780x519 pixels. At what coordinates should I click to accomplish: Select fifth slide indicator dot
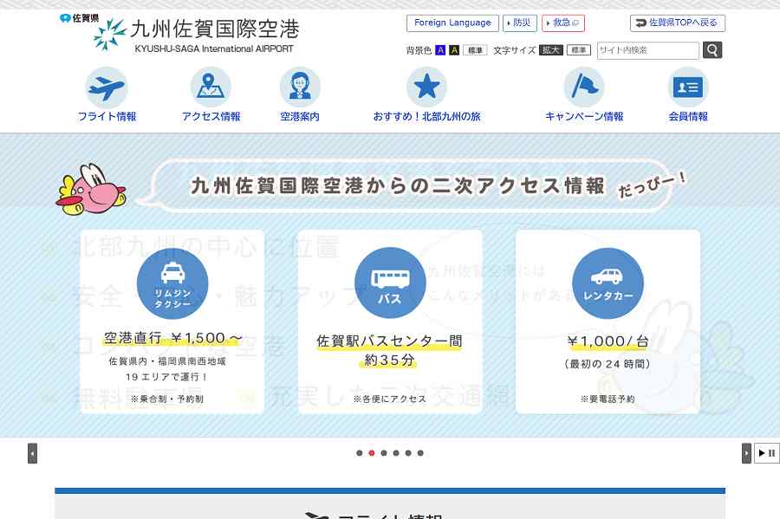click(x=408, y=453)
